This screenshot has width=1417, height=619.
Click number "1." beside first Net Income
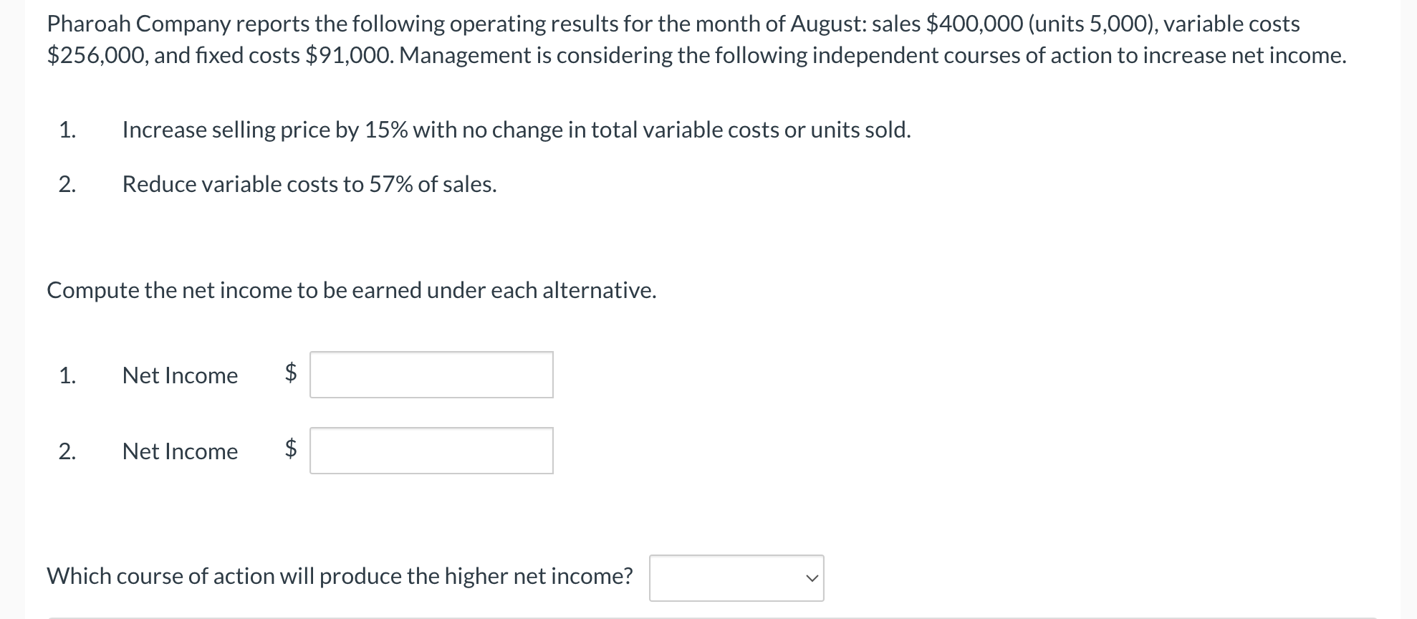pos(67,375)
